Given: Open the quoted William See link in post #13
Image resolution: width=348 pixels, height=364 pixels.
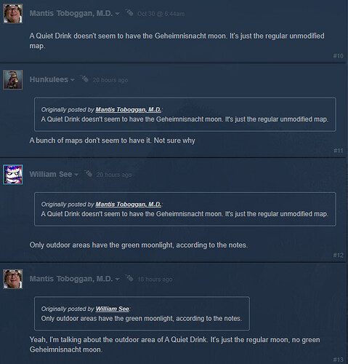Looking at the screenshot, I should coord(113,309).
